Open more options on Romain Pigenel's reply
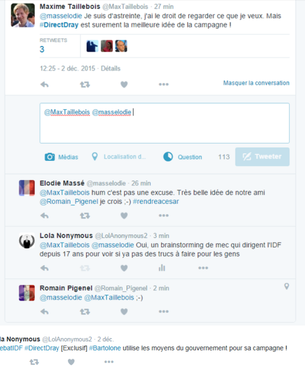305x370 pixels. [x=164, y=311]
